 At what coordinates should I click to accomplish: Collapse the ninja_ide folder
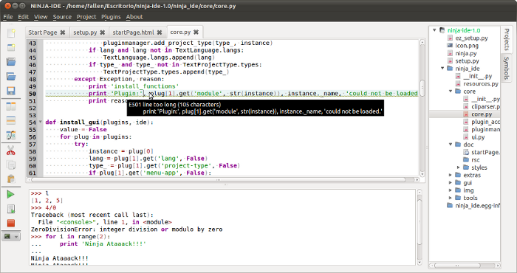click(442, 68)
